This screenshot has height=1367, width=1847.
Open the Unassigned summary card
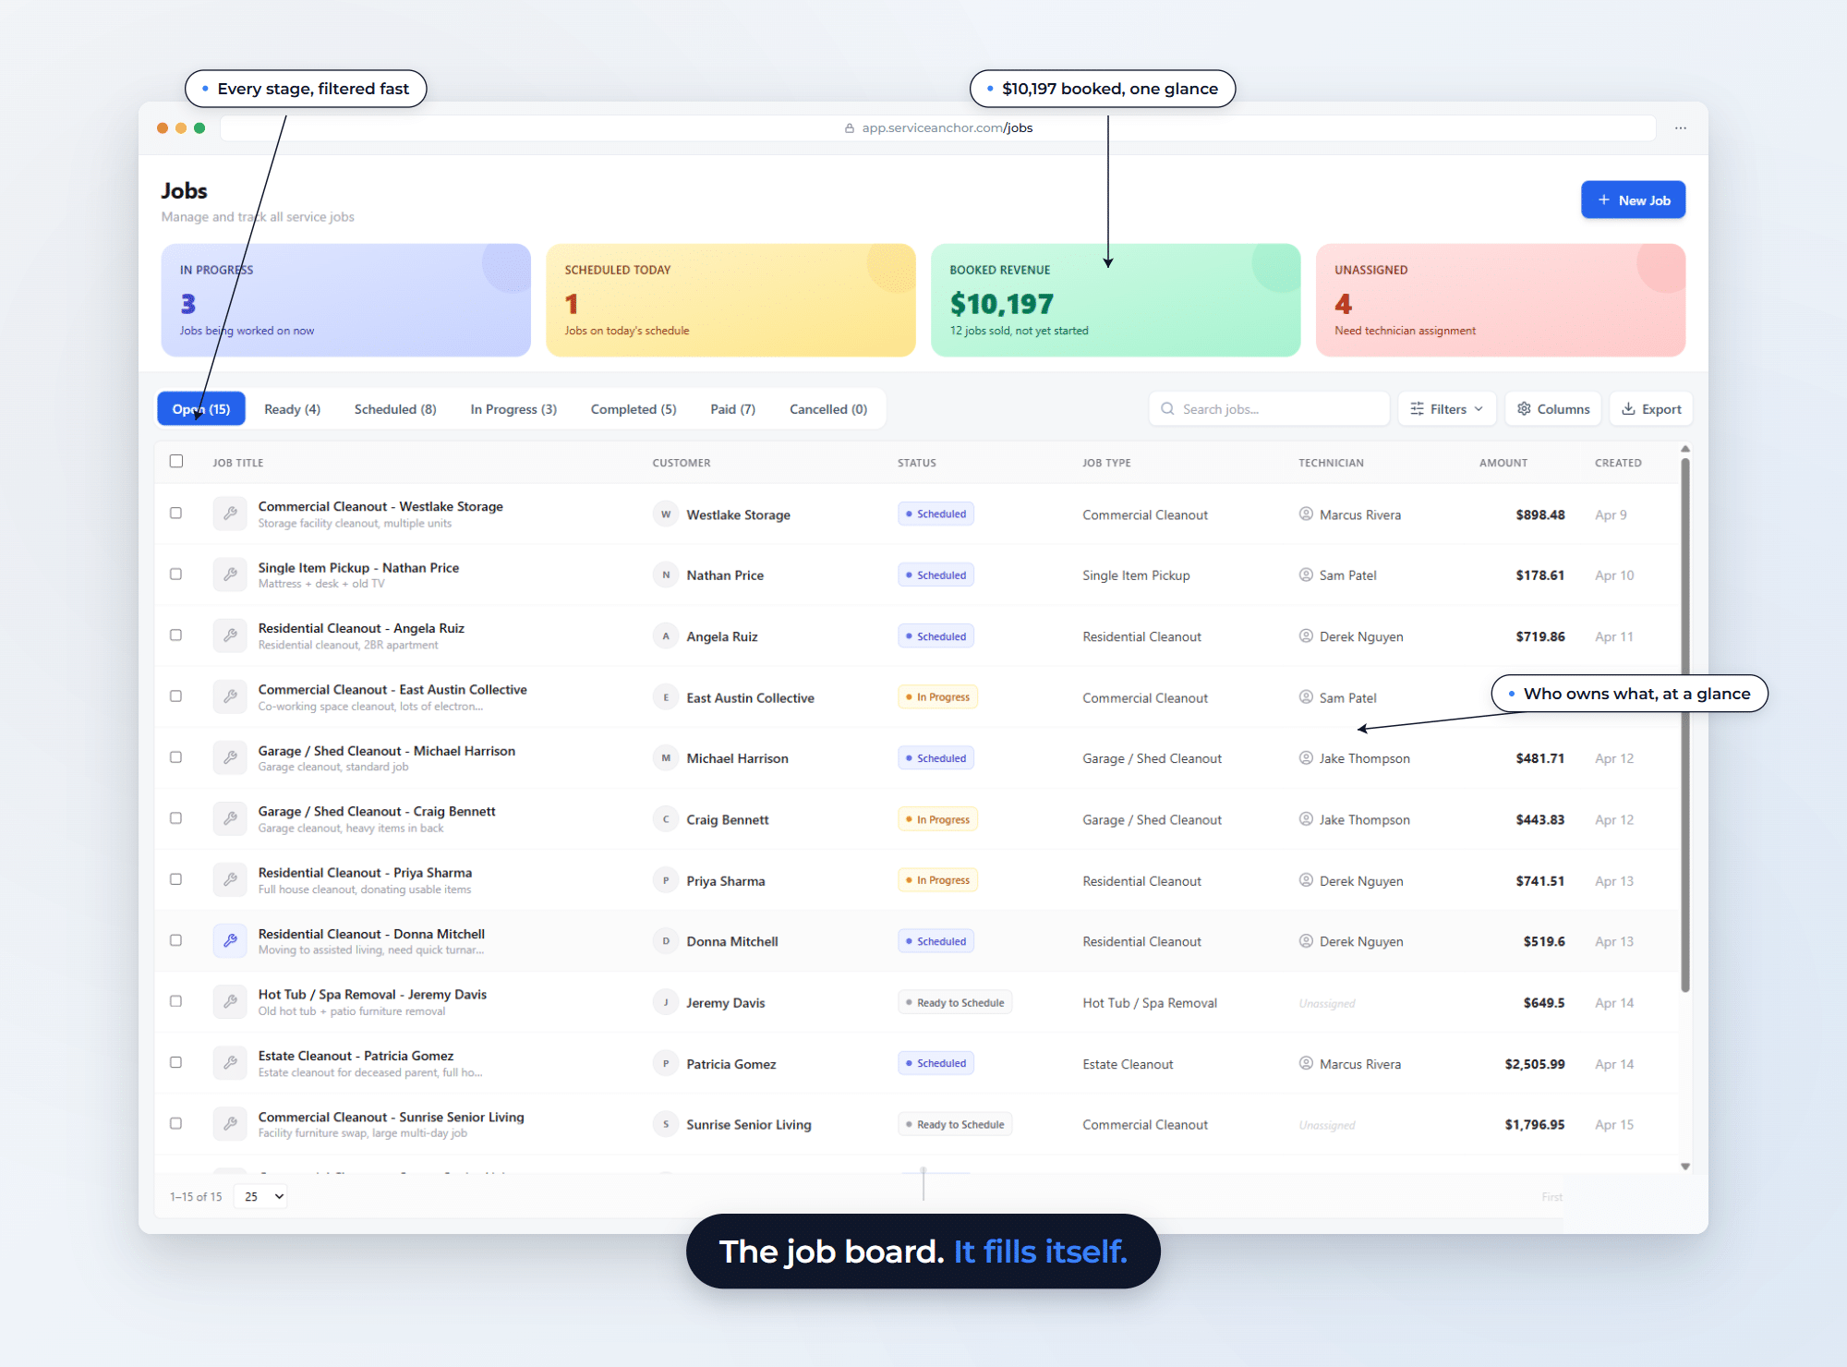(1501, 300)
